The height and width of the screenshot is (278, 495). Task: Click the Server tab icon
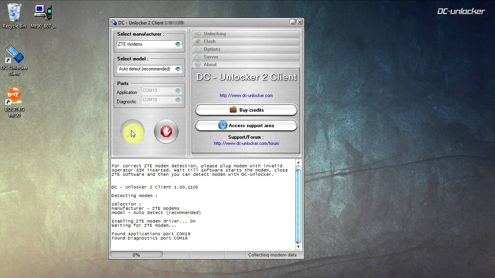(x=198, y=57)
